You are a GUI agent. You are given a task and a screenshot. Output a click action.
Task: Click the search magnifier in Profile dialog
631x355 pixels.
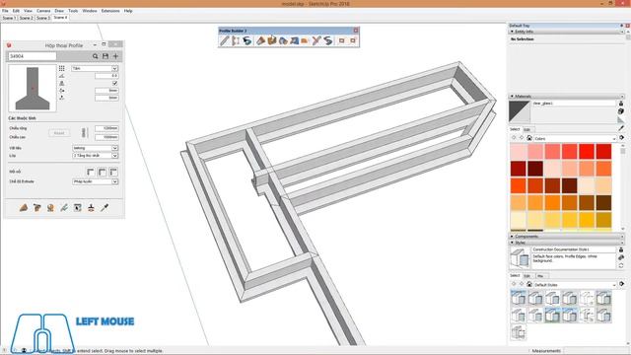click(x=95, y=56)
